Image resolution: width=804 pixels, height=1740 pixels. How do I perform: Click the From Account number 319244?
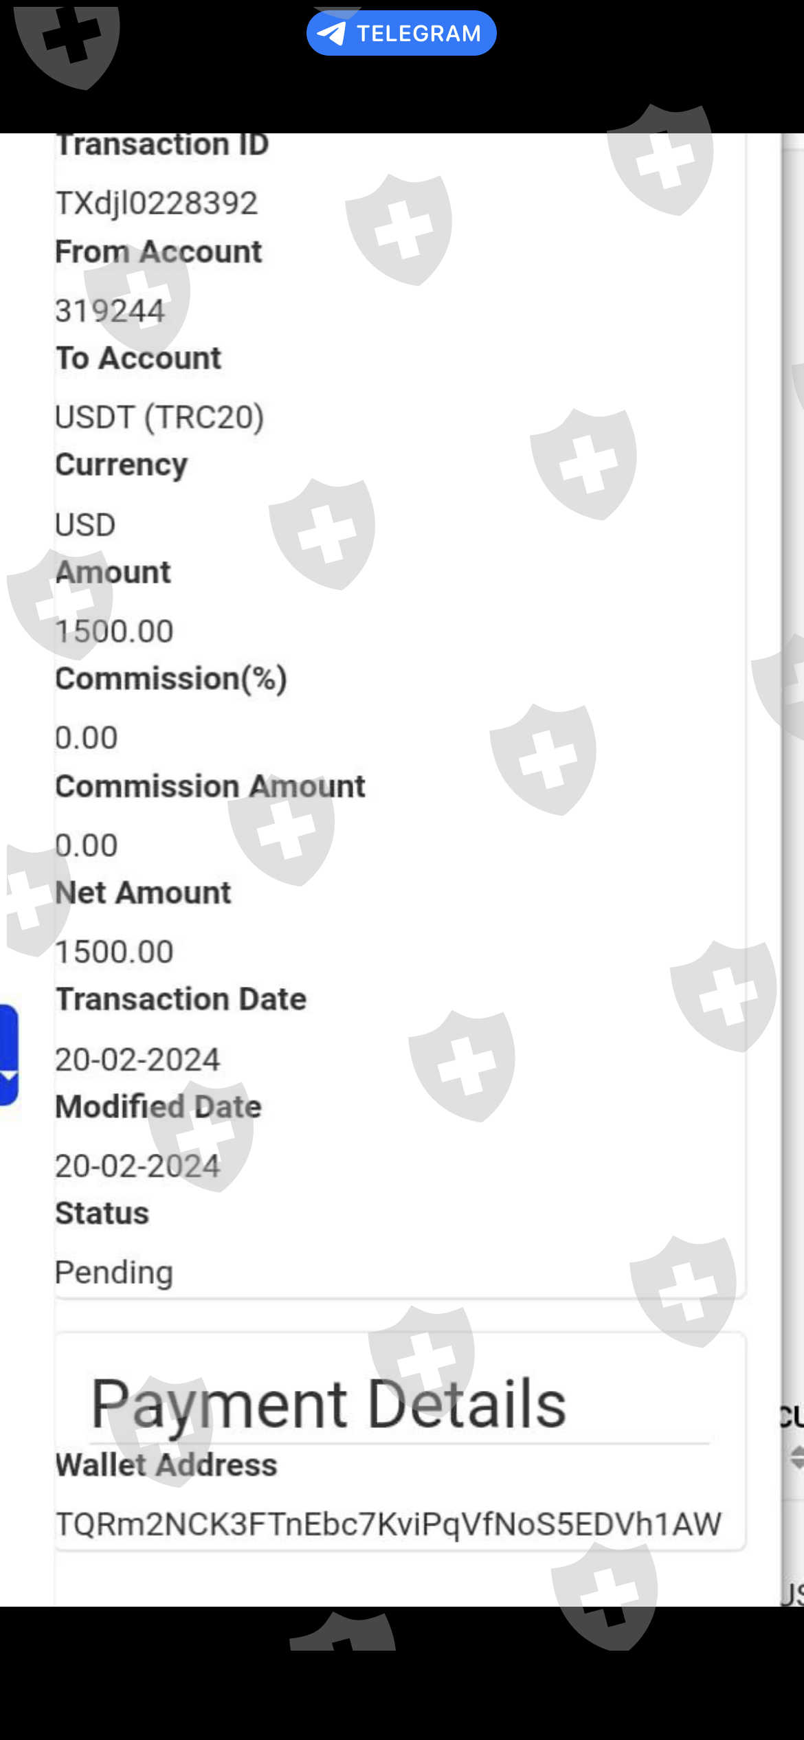tap(110, 311)
